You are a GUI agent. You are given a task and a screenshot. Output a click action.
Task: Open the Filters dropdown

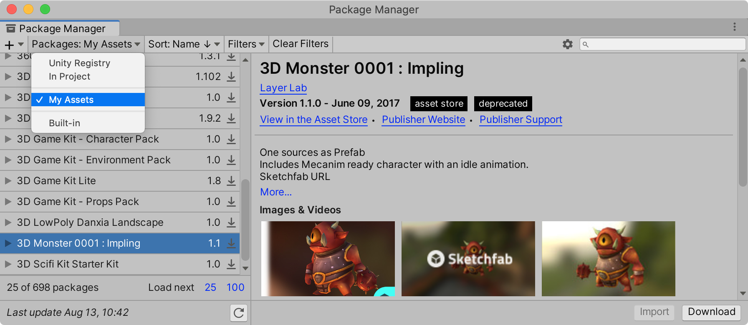pos(246,44)
